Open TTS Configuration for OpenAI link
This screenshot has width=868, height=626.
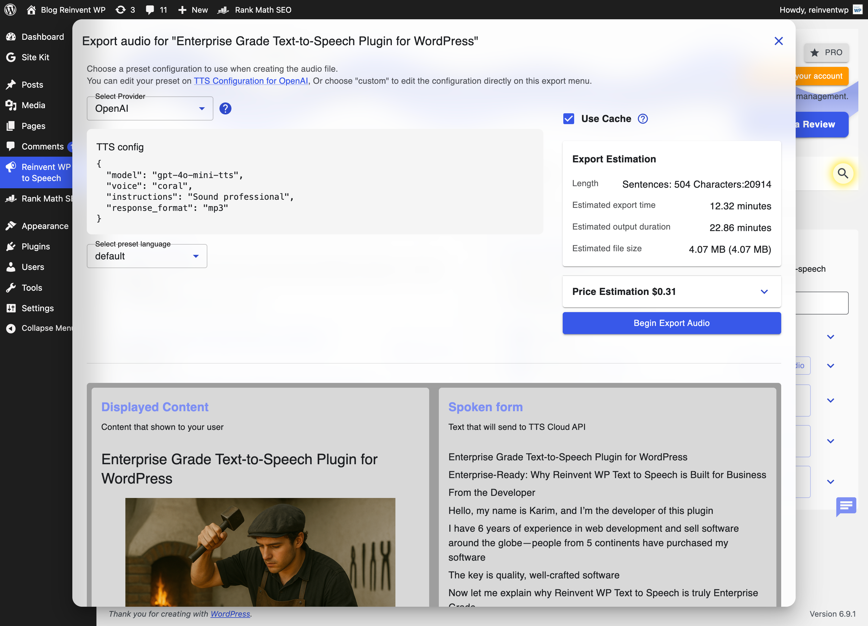pyautogui.click(x=251, y=81)
